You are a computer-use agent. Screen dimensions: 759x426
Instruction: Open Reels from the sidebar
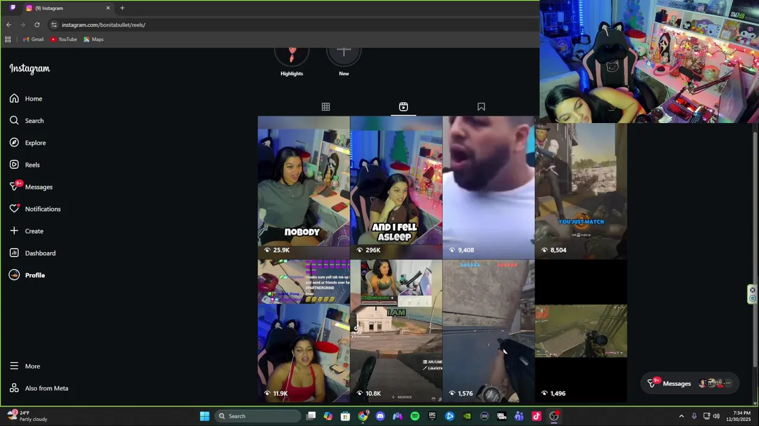[x=25, y=165]
